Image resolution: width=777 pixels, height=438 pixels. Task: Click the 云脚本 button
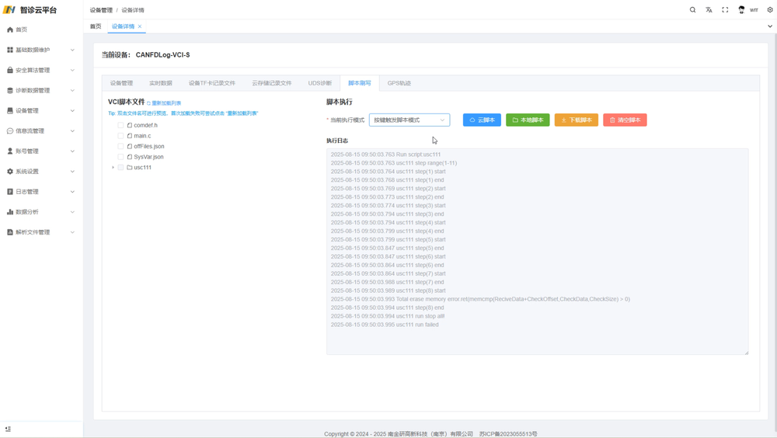[x=482, y=120]
